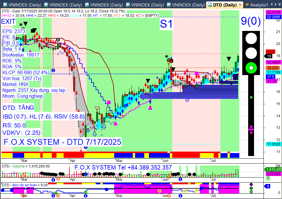
Task: Select KLCP: 66.686 (52.4%) text
Action: click(x=26, y=73)
